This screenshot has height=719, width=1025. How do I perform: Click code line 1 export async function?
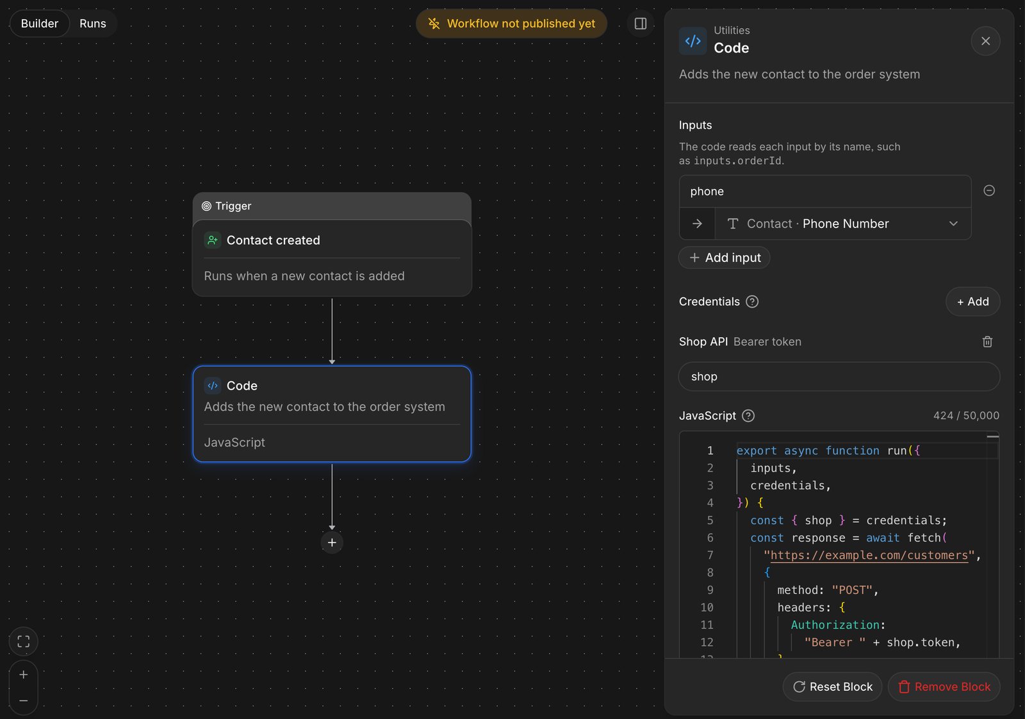click(x=828, y=451)
